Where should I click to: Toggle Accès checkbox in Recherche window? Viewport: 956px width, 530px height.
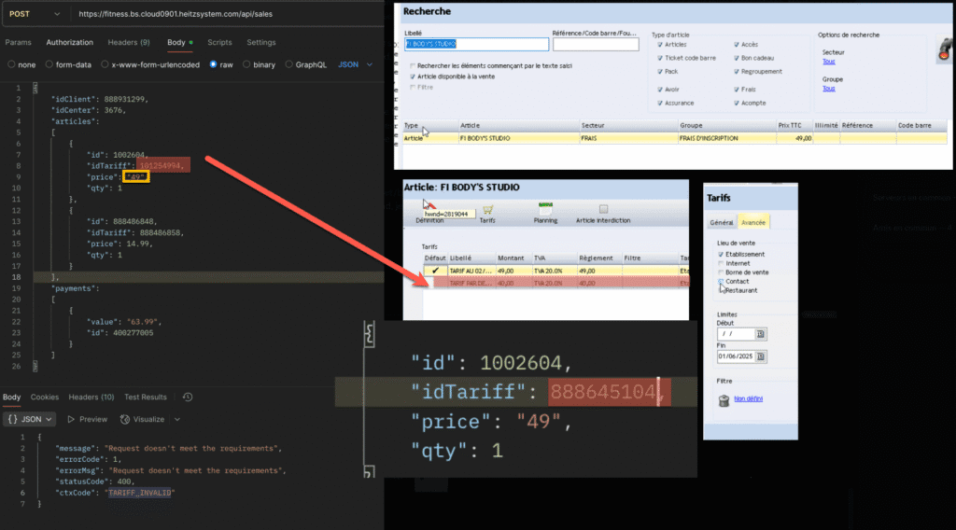(x=737, y=45)
